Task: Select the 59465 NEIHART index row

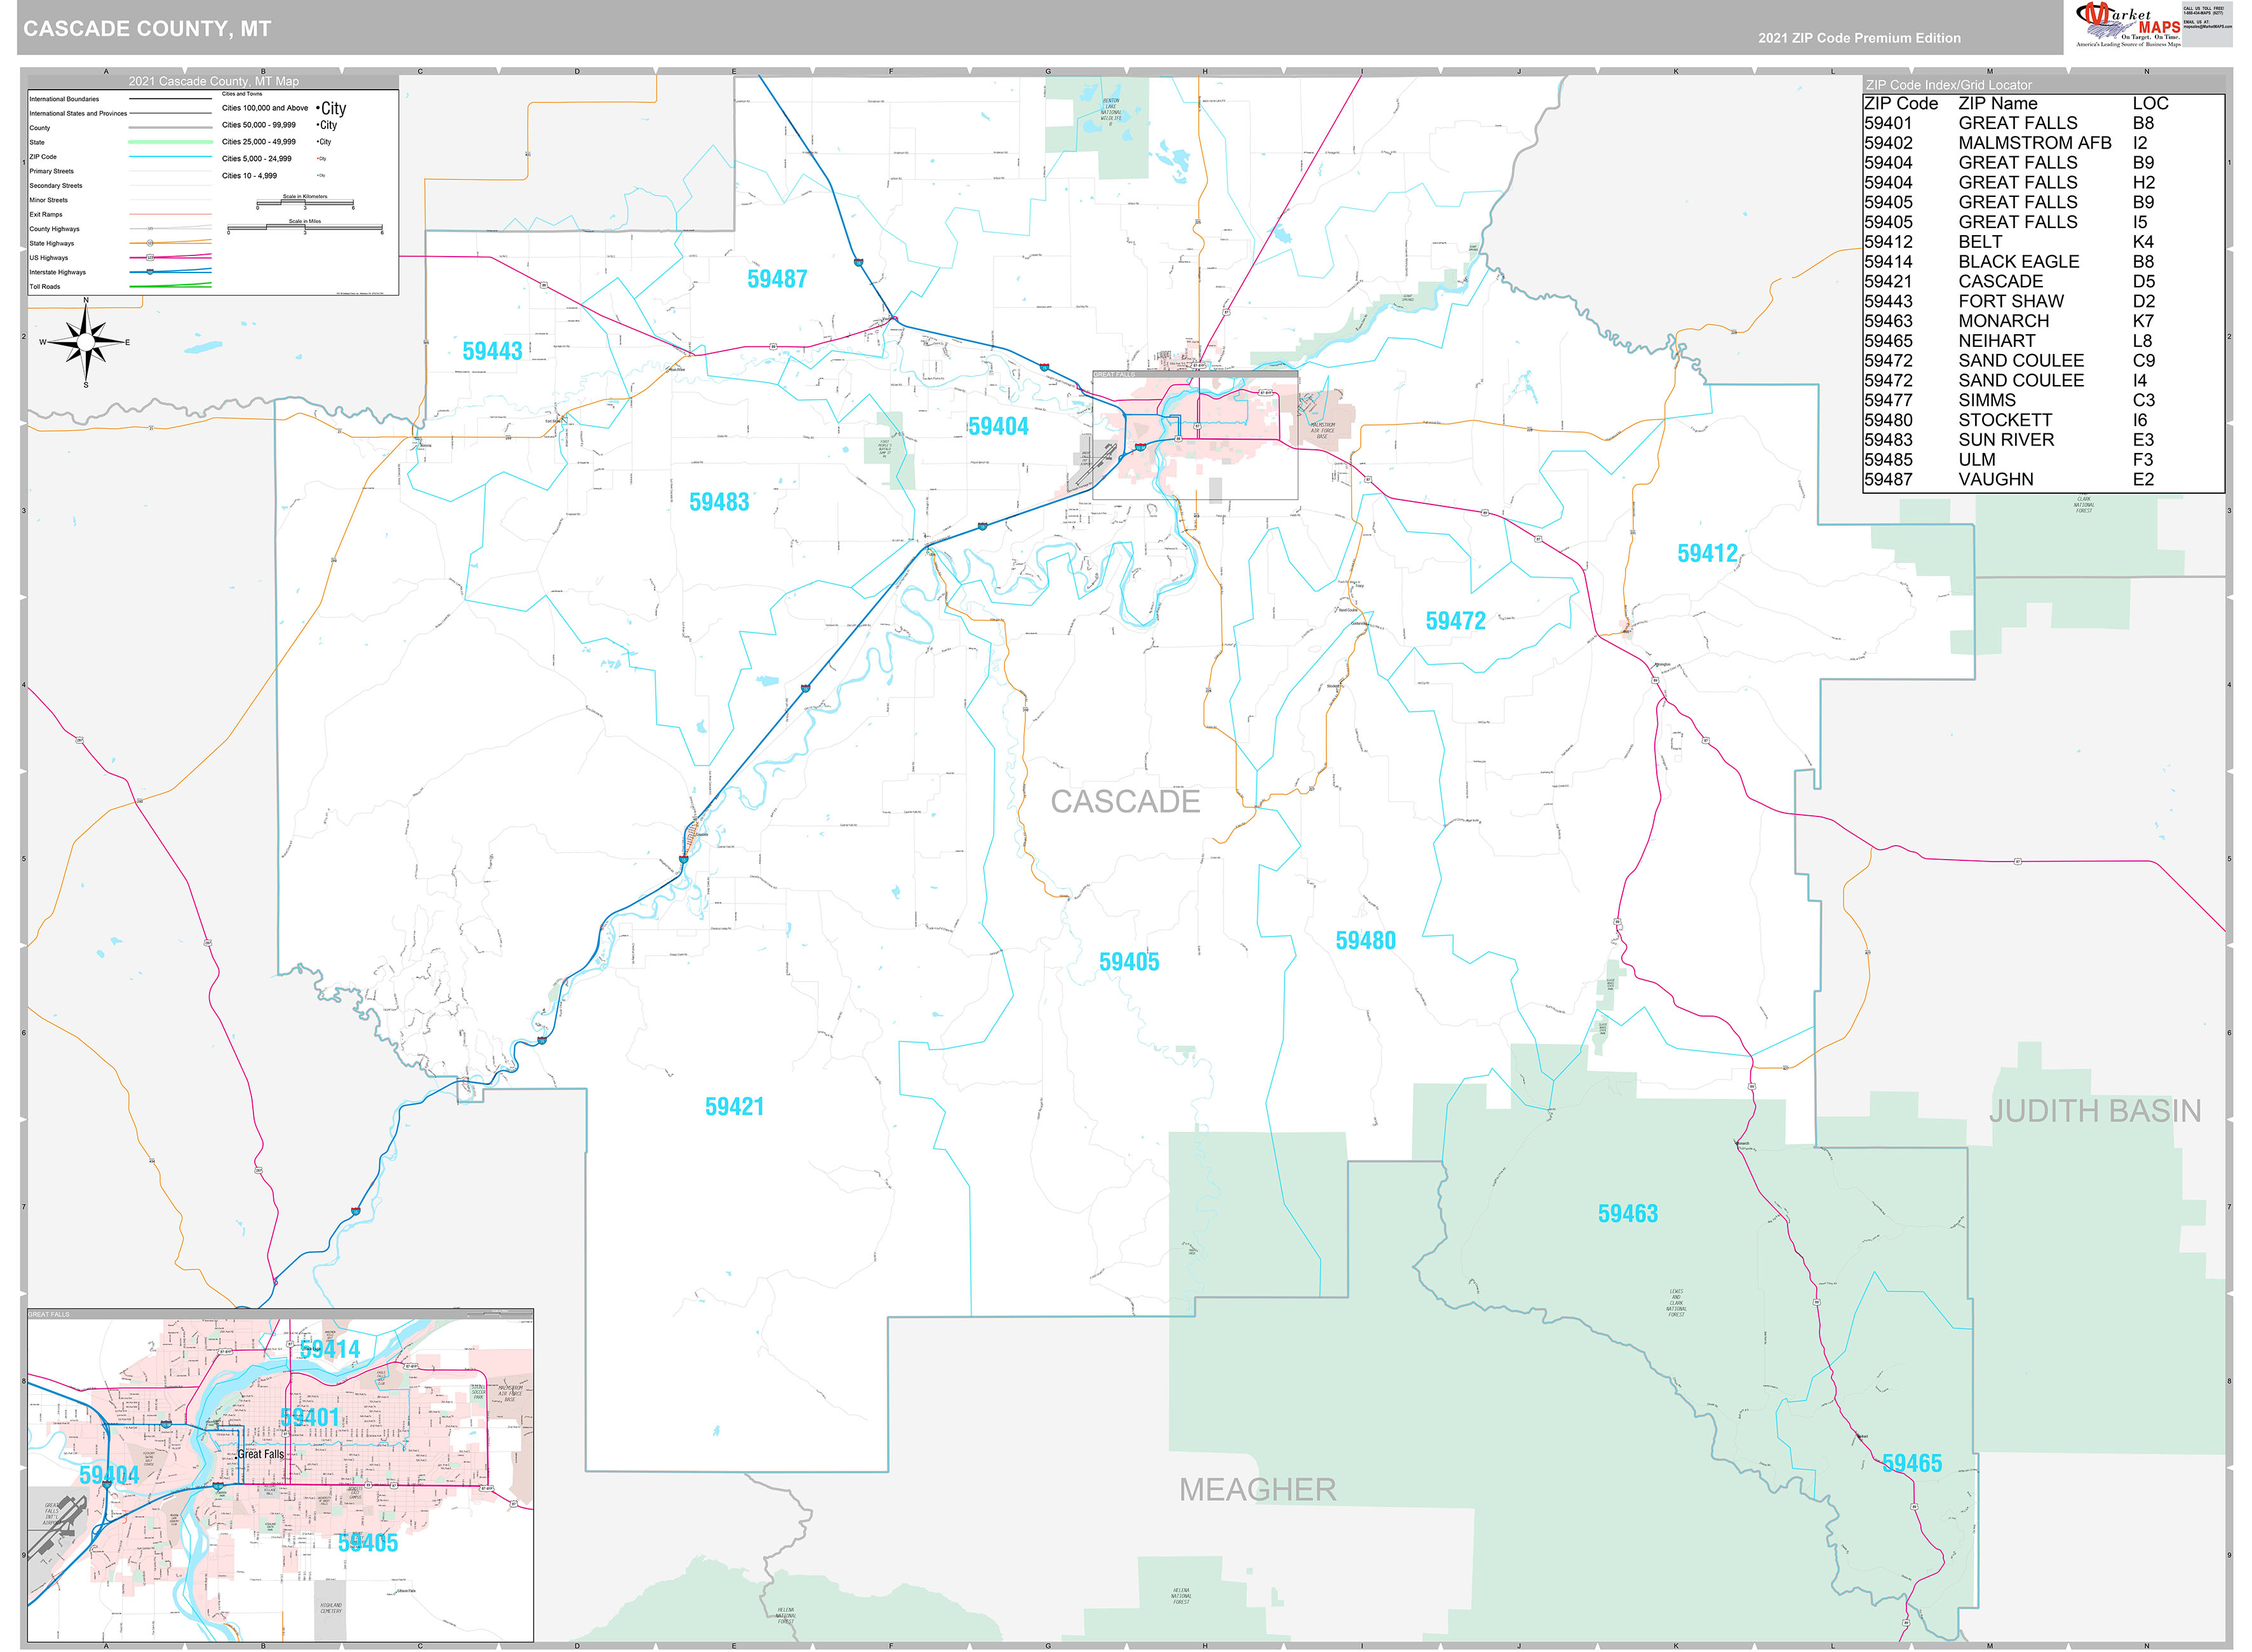Action: [x=2009, y=341]
